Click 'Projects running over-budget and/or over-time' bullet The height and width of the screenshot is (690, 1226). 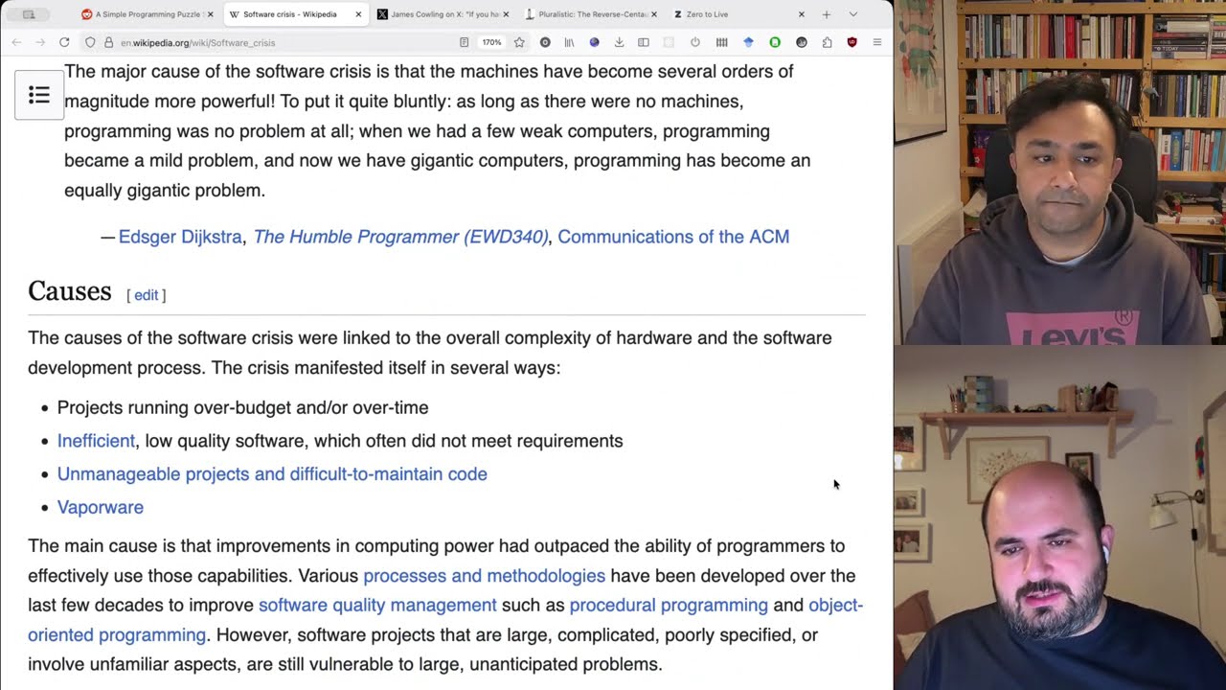pos(242,407)
